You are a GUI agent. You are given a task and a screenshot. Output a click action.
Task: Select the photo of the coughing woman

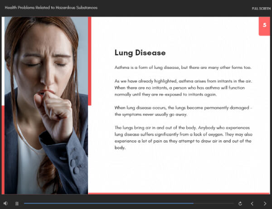click(45, 104)
